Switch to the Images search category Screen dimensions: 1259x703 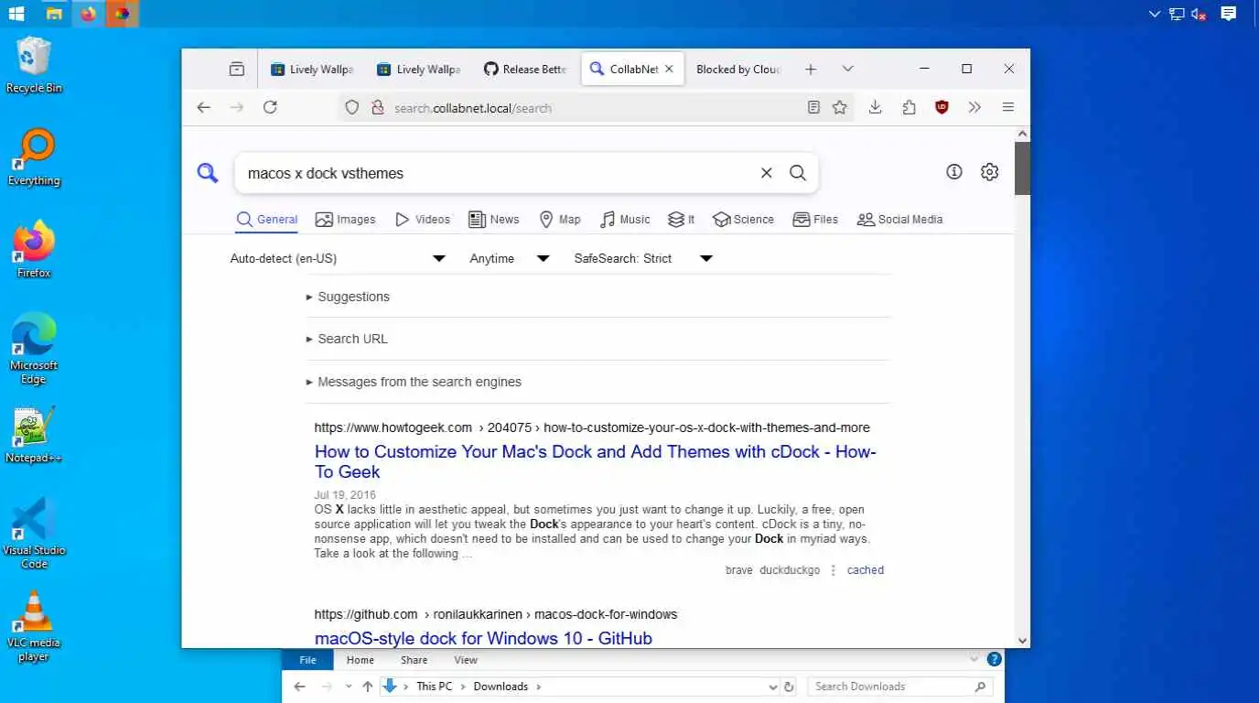point(345,220)
